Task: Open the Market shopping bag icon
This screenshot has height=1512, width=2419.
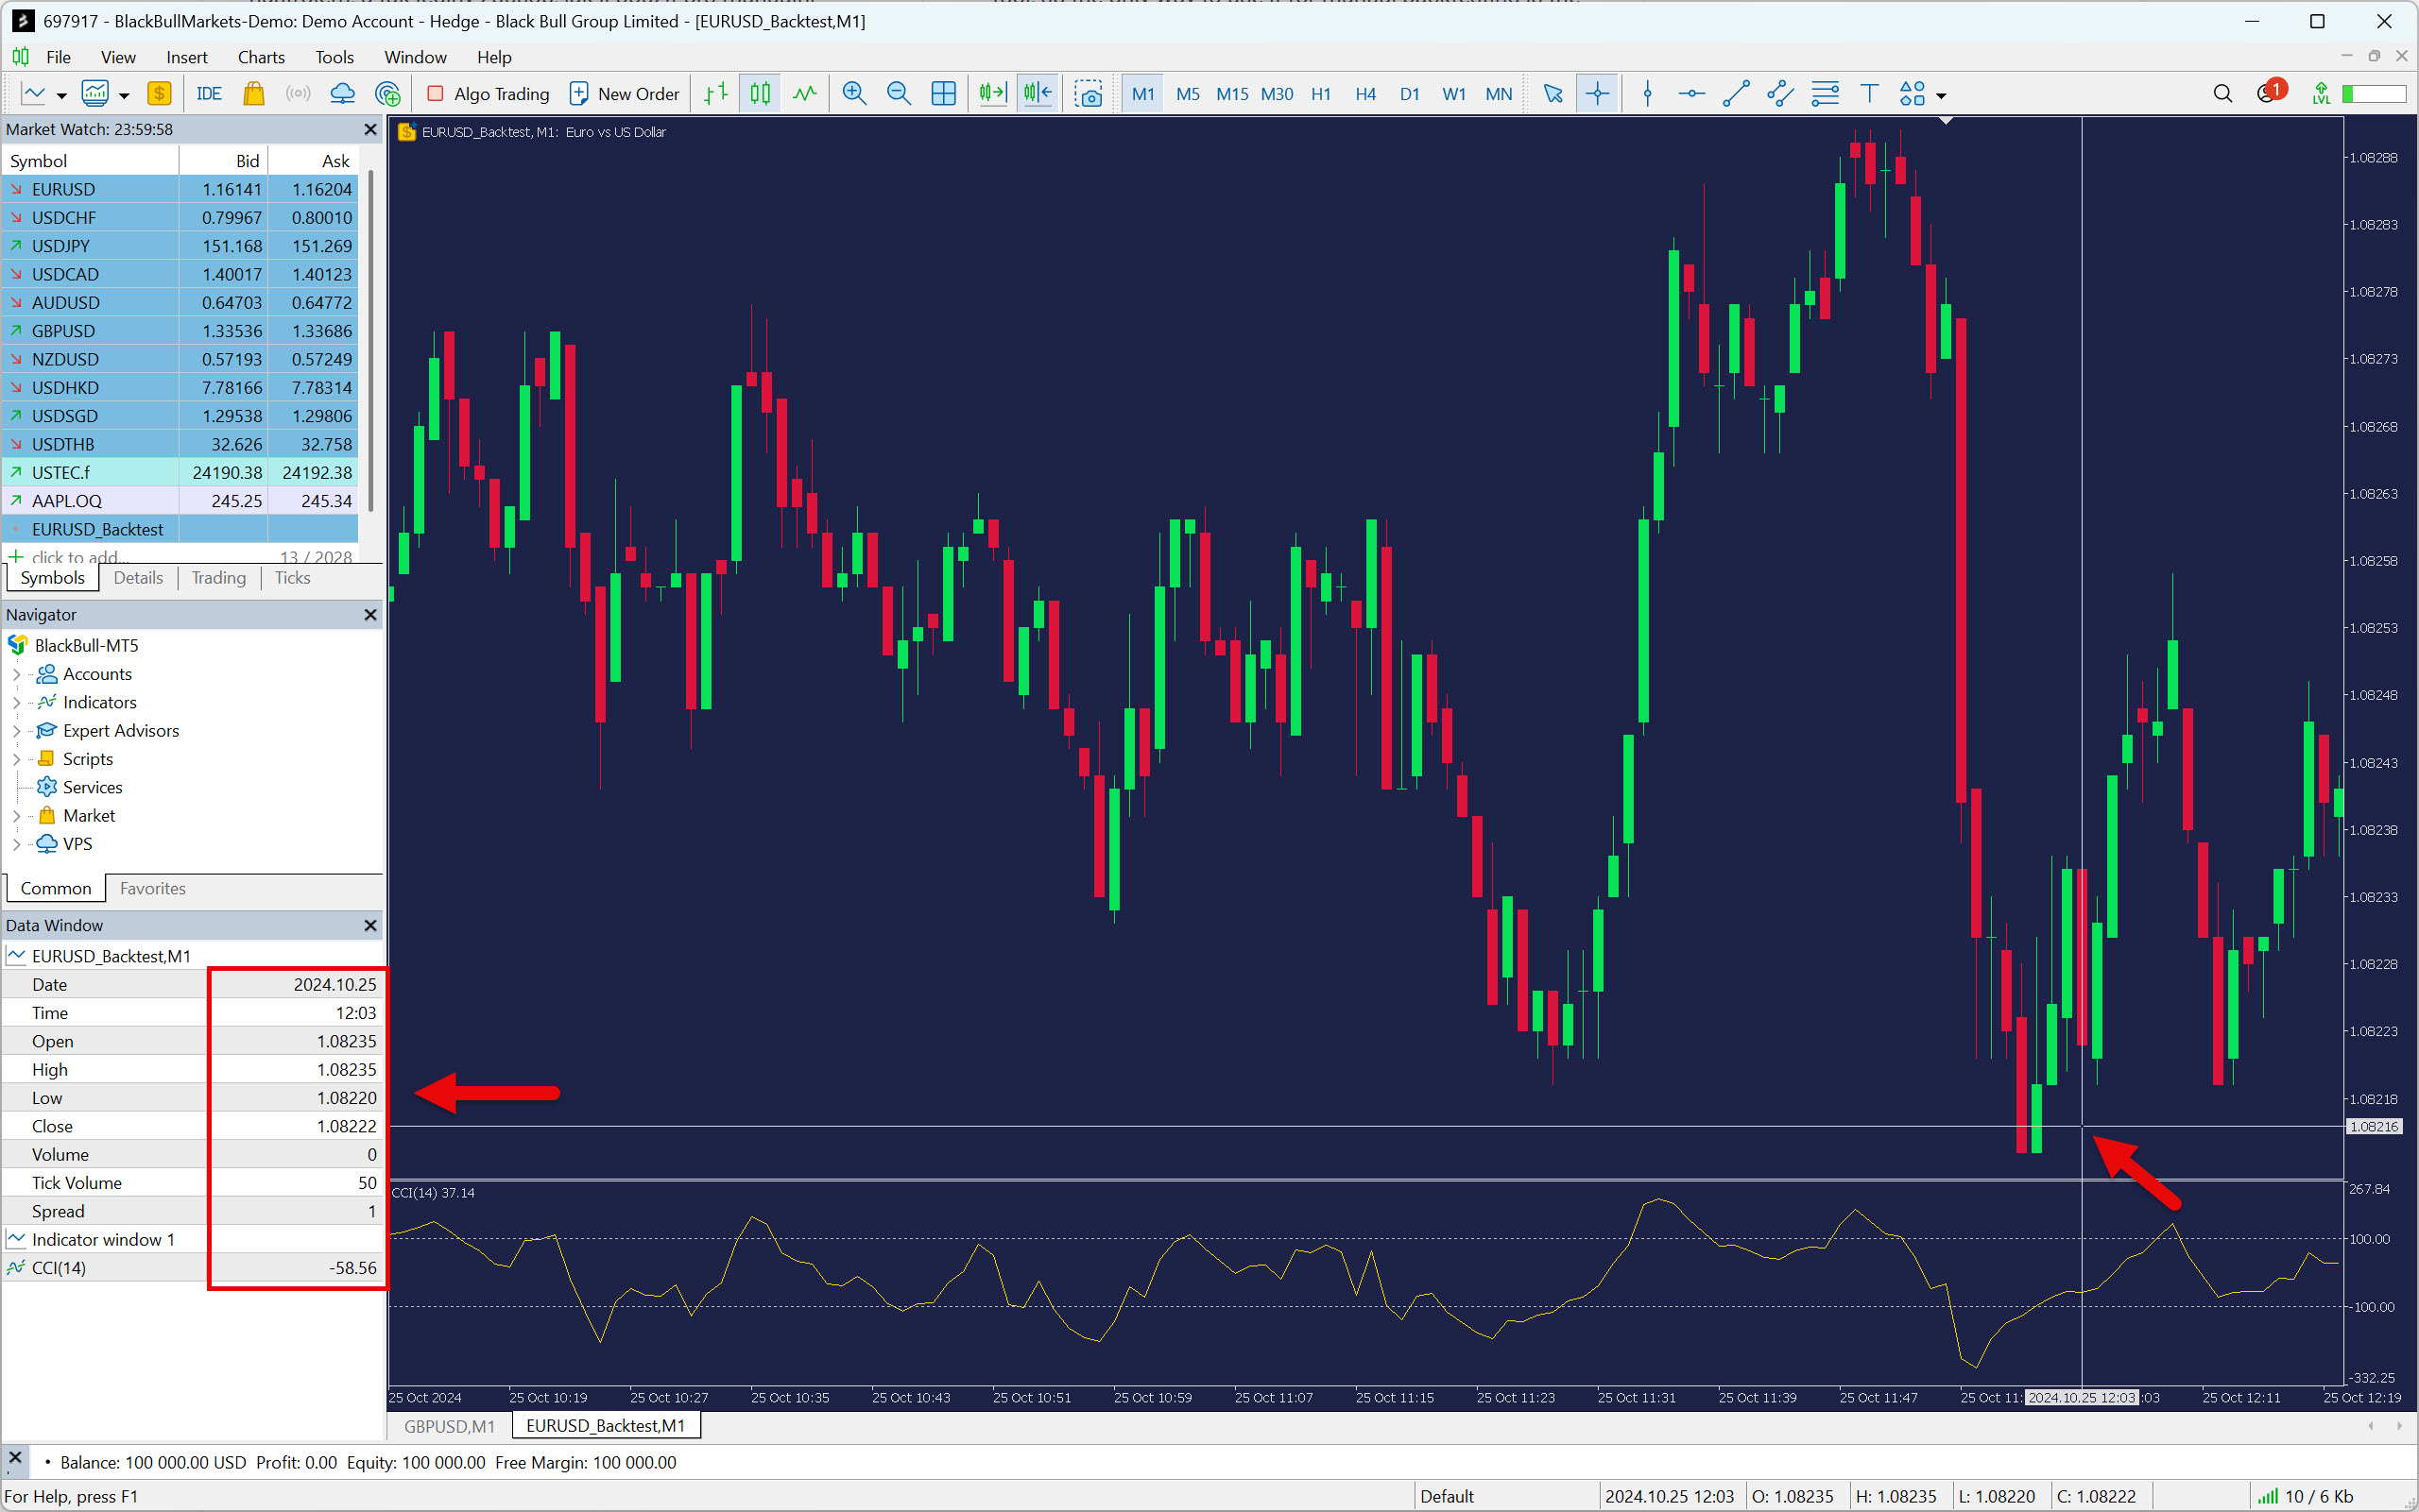Action: pos(253,94)
